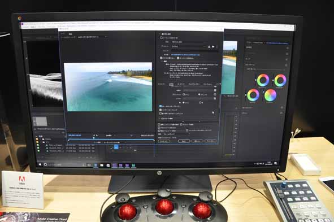Open the Source Scaling dropdown above preview
Screen dimensions: 334x222
[x=92, y=37]
